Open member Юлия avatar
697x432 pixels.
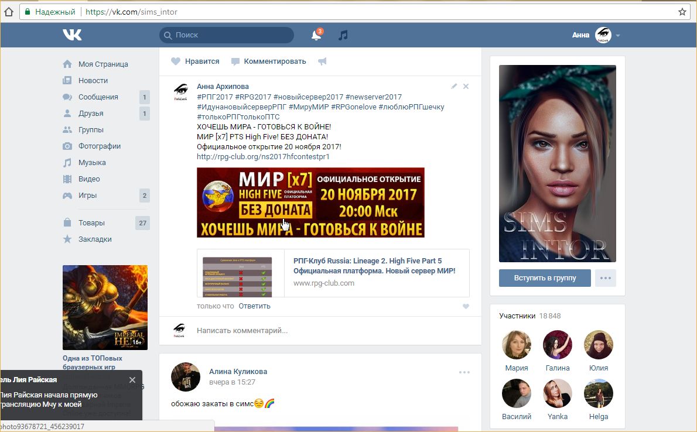(x=599, y=345)
